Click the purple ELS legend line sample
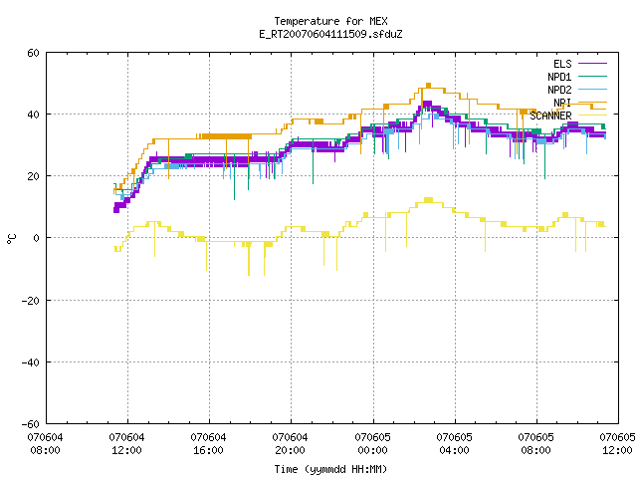Image resolution: width=637 pixels, height=478 pixels. [x=592, y=64]
